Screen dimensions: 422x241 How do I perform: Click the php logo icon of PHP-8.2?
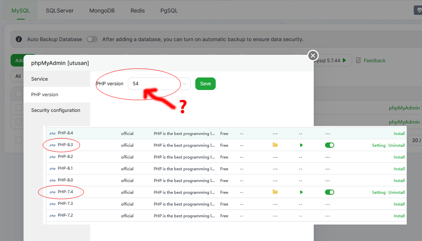pyautogui.click(x=53, y=157)
